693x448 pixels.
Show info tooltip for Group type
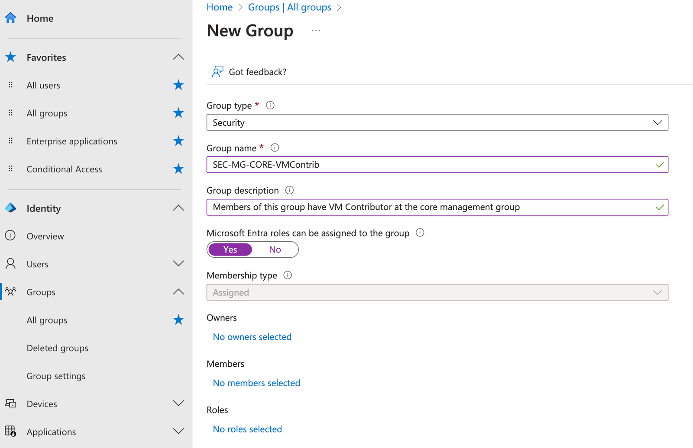270,105
